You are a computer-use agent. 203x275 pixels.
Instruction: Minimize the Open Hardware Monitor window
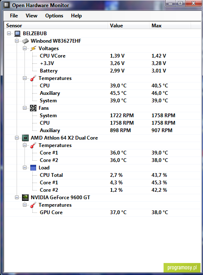[170, 3]
